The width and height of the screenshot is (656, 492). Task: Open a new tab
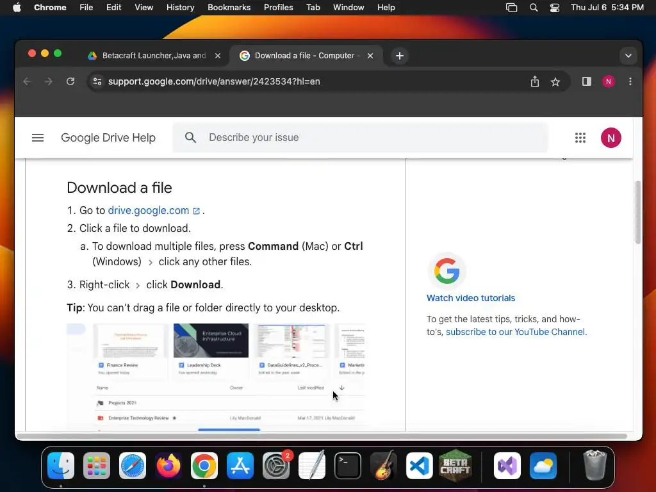point(400,56)
